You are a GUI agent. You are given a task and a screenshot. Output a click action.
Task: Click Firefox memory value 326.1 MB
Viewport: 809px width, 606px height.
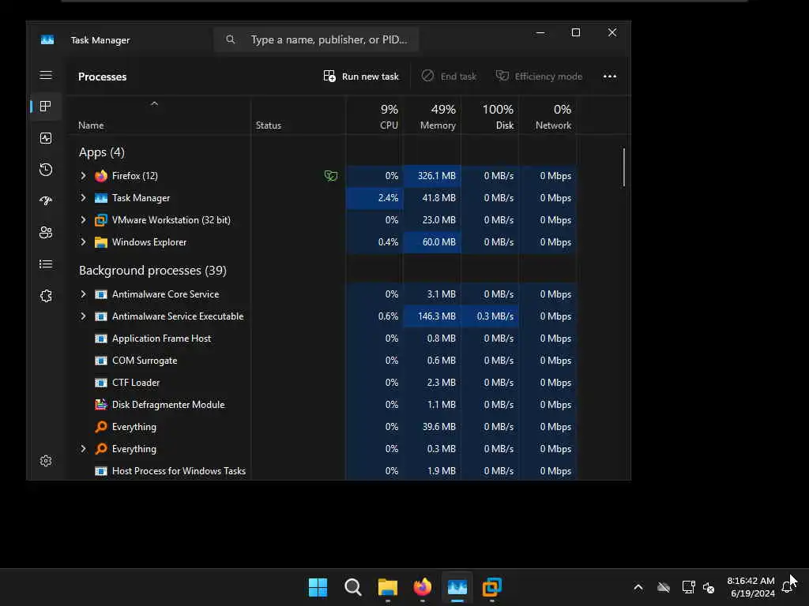click(x=436, y=176)
